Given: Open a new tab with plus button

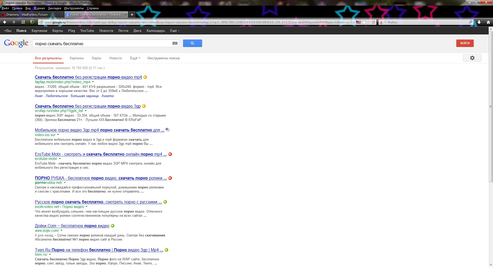Looking at the screenshot, I should click(x=132, y=15).
